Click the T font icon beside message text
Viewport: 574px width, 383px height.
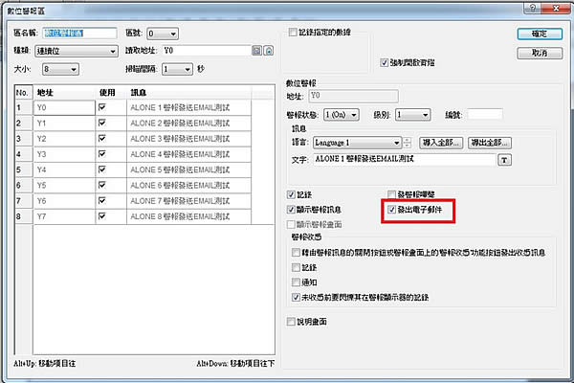coord(506,160)
